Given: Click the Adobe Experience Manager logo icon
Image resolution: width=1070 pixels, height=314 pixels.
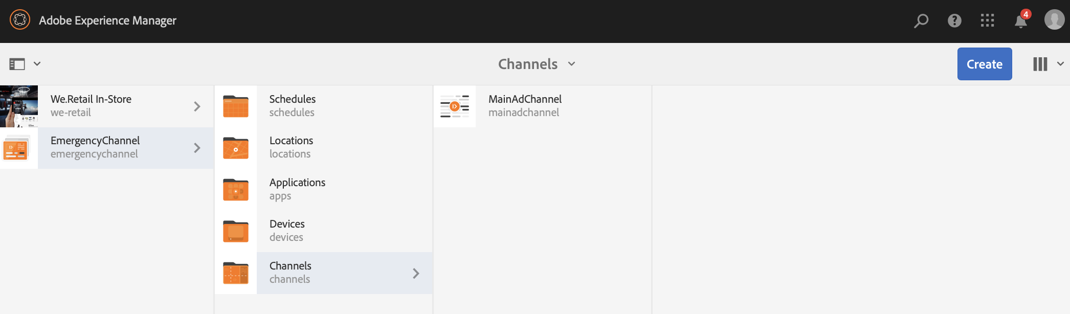Looking at the screenshot, I should click(x=20, y=20).
